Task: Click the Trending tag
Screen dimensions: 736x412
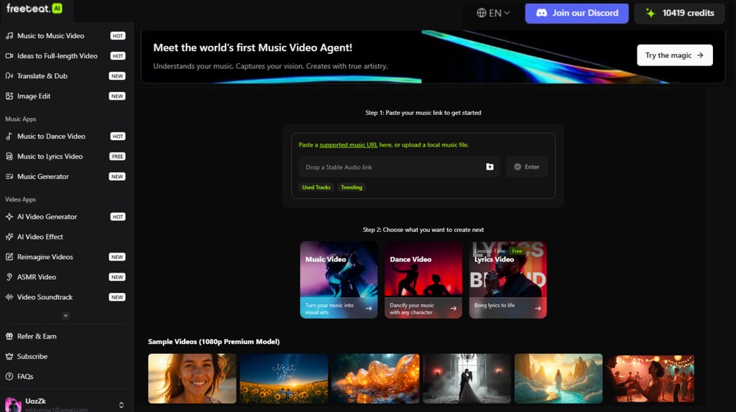Action: (x=351, y=187)
